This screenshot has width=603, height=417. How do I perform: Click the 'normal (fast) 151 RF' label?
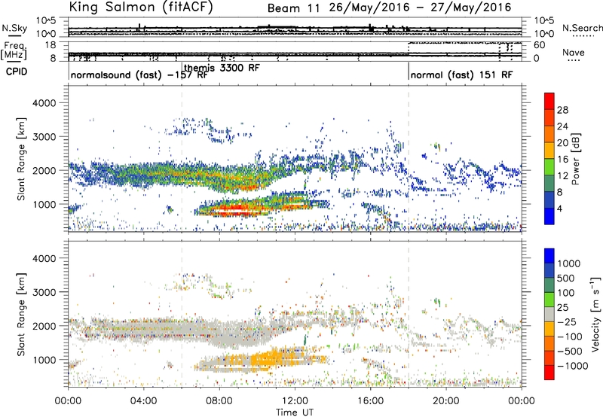point(461,75)
